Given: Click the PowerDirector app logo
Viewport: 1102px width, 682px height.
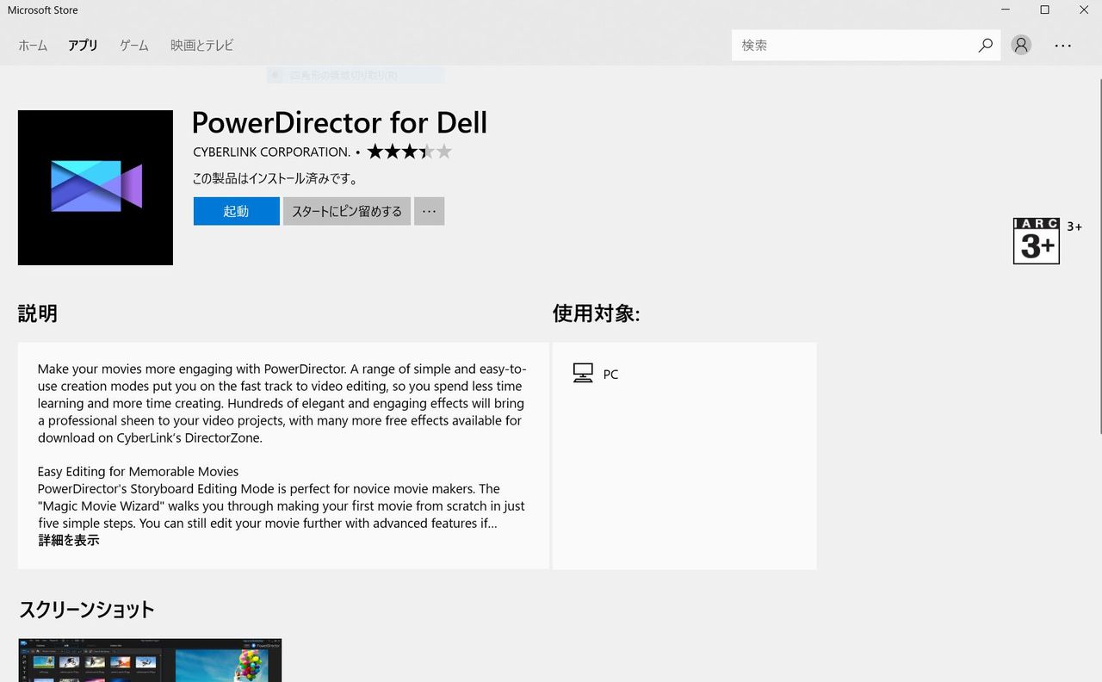Looking at the screenshot, I should 96,188.
